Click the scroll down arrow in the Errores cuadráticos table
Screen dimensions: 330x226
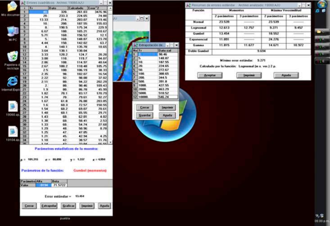(110, 142)
